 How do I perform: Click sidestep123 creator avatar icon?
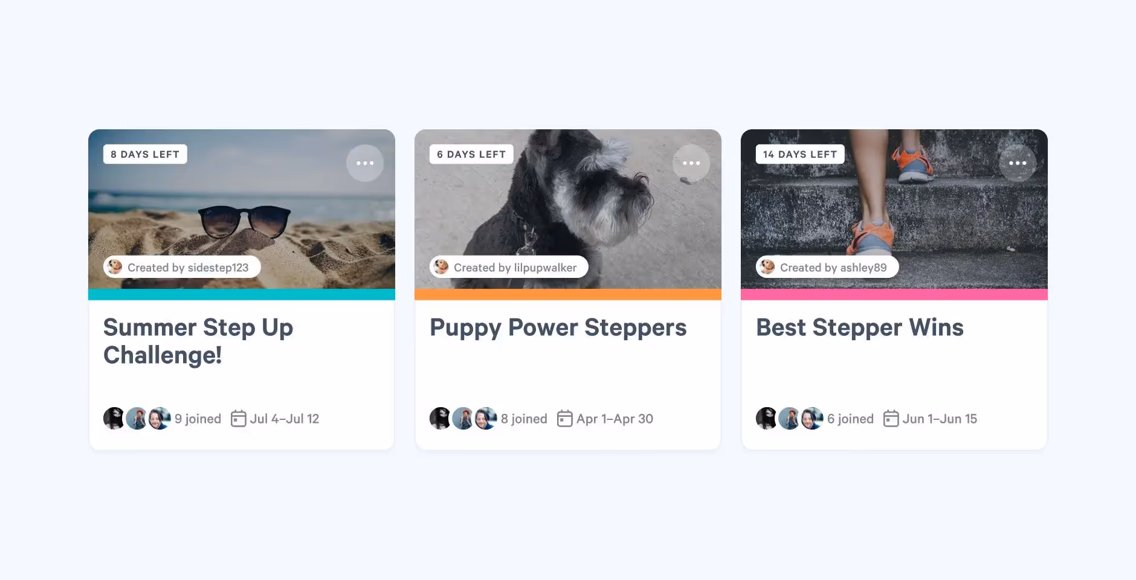(x=115, y=267)
